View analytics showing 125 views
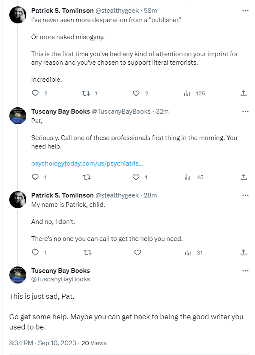The height and width of the screenshot is (355, 255). (187, 94)
